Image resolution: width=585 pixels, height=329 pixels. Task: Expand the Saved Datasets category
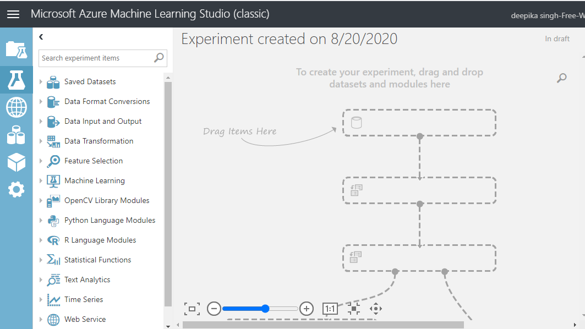(41, 81)
